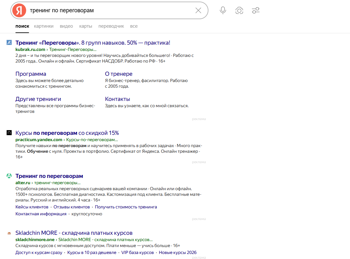Open VIP база курсов link
350x259 pixels.
pyautogui.click(x=137, y=252)
